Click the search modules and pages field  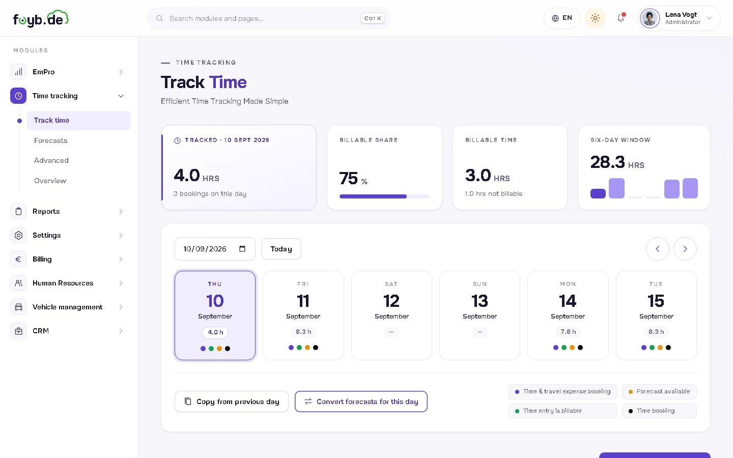[269, 18]
